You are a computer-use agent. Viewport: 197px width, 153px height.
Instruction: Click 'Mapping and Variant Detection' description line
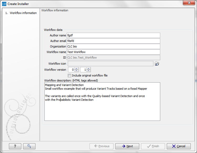click(64, 85)
